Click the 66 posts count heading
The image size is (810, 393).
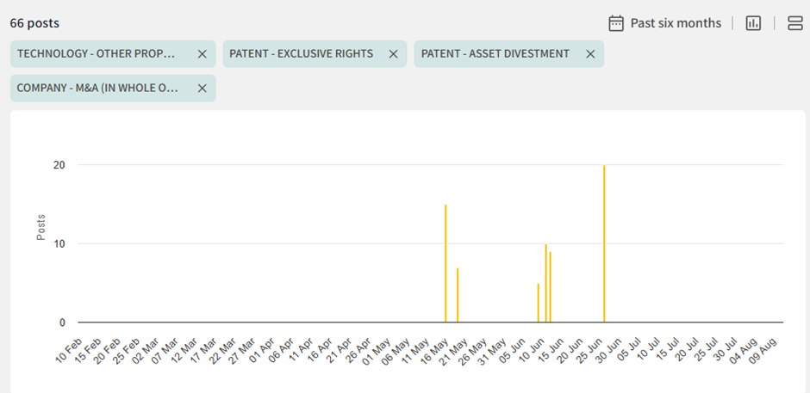pyautogui.click(x=34, y=23)
